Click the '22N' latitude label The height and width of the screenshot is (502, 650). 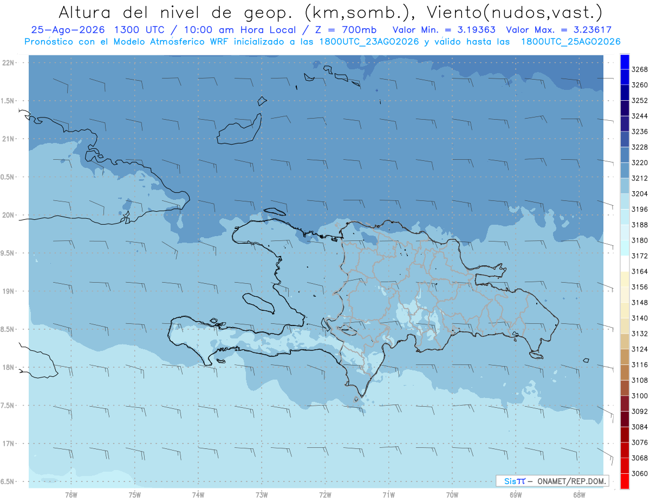[x=8, y=63]
